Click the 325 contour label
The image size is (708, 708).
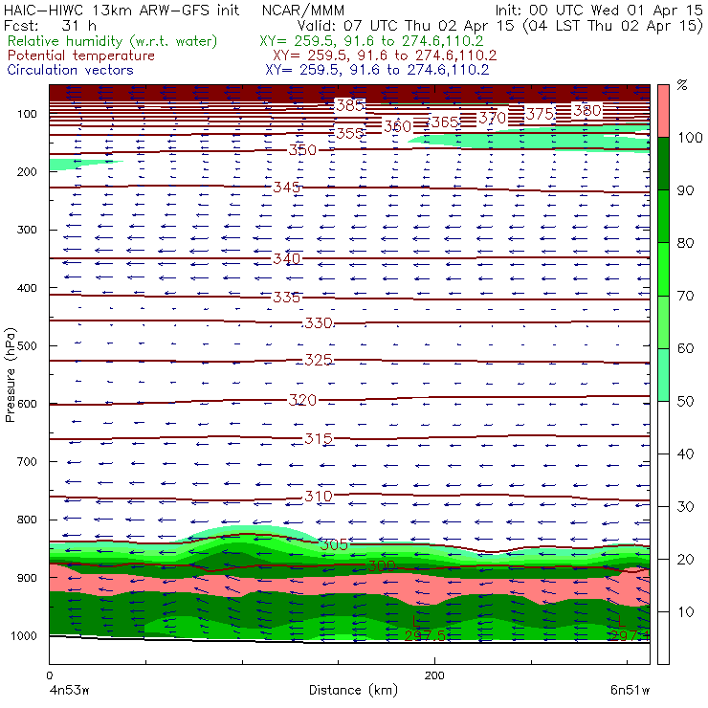pos(319,360)
